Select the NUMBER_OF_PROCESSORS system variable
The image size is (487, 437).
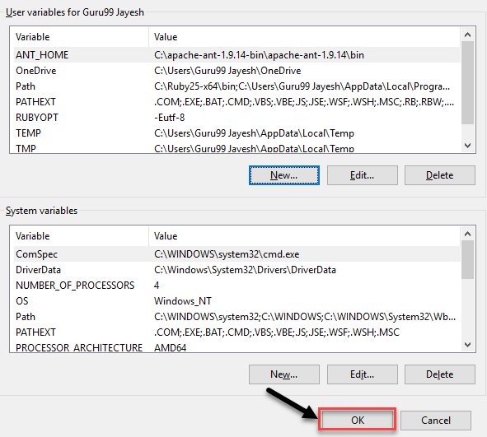[x=237, y=286]
